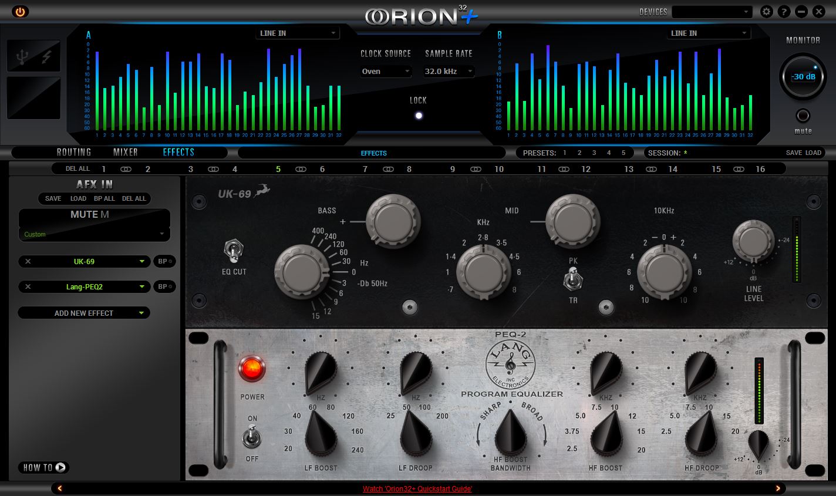Viewport: 836px width, 496px height.
Task: Click the LOCK indicator light
Action: pos(419,116)
